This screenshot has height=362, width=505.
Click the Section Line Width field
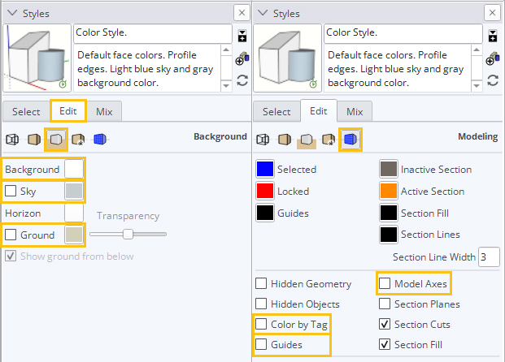pos(488,257)
